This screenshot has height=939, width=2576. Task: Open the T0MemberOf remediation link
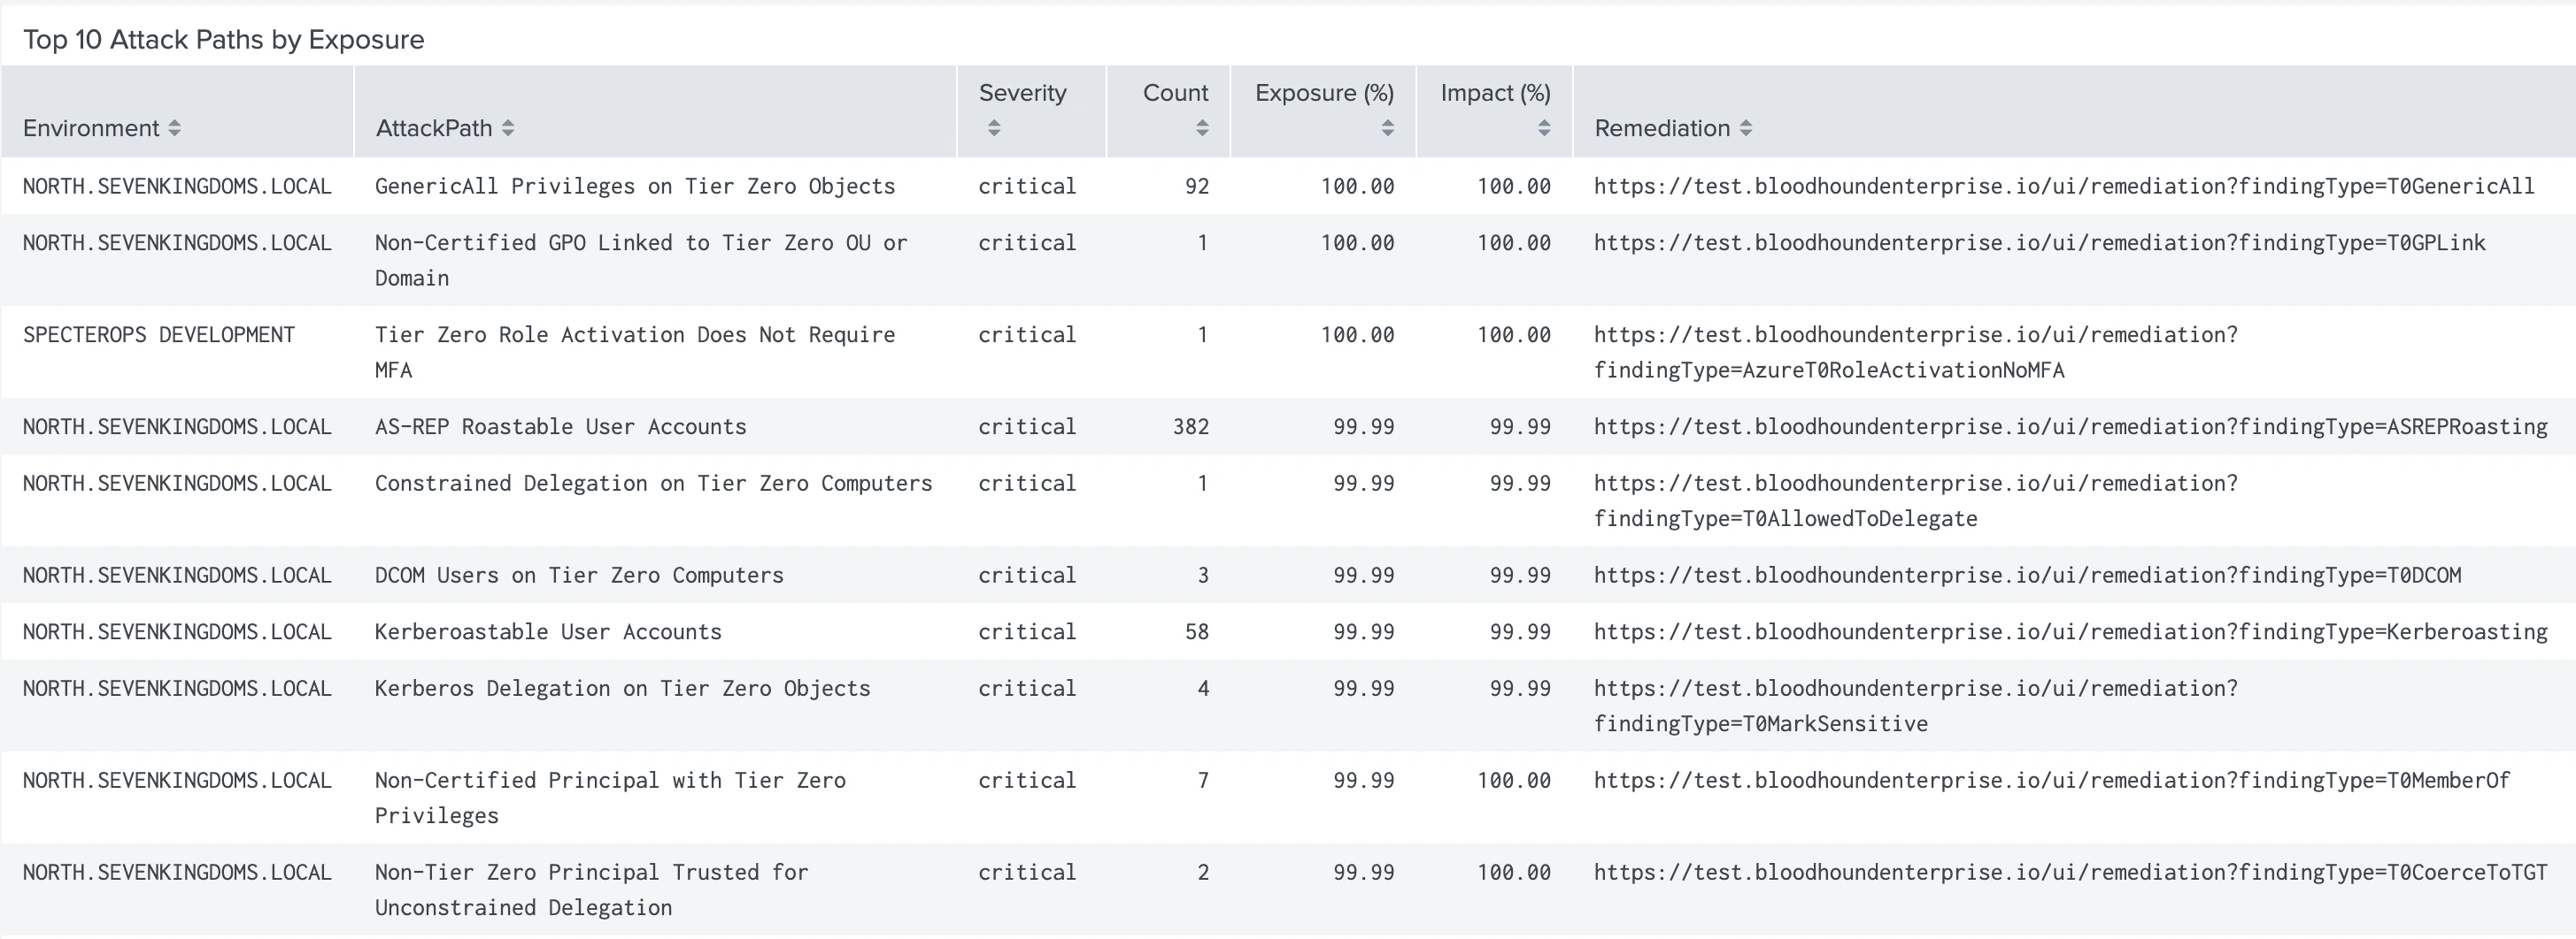tap(2052, 780)
